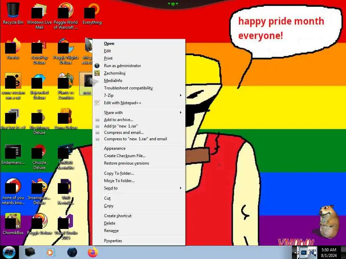346x259 pixels.
Task: Click the monitor icon in the system tray
Action: point(304,252)
